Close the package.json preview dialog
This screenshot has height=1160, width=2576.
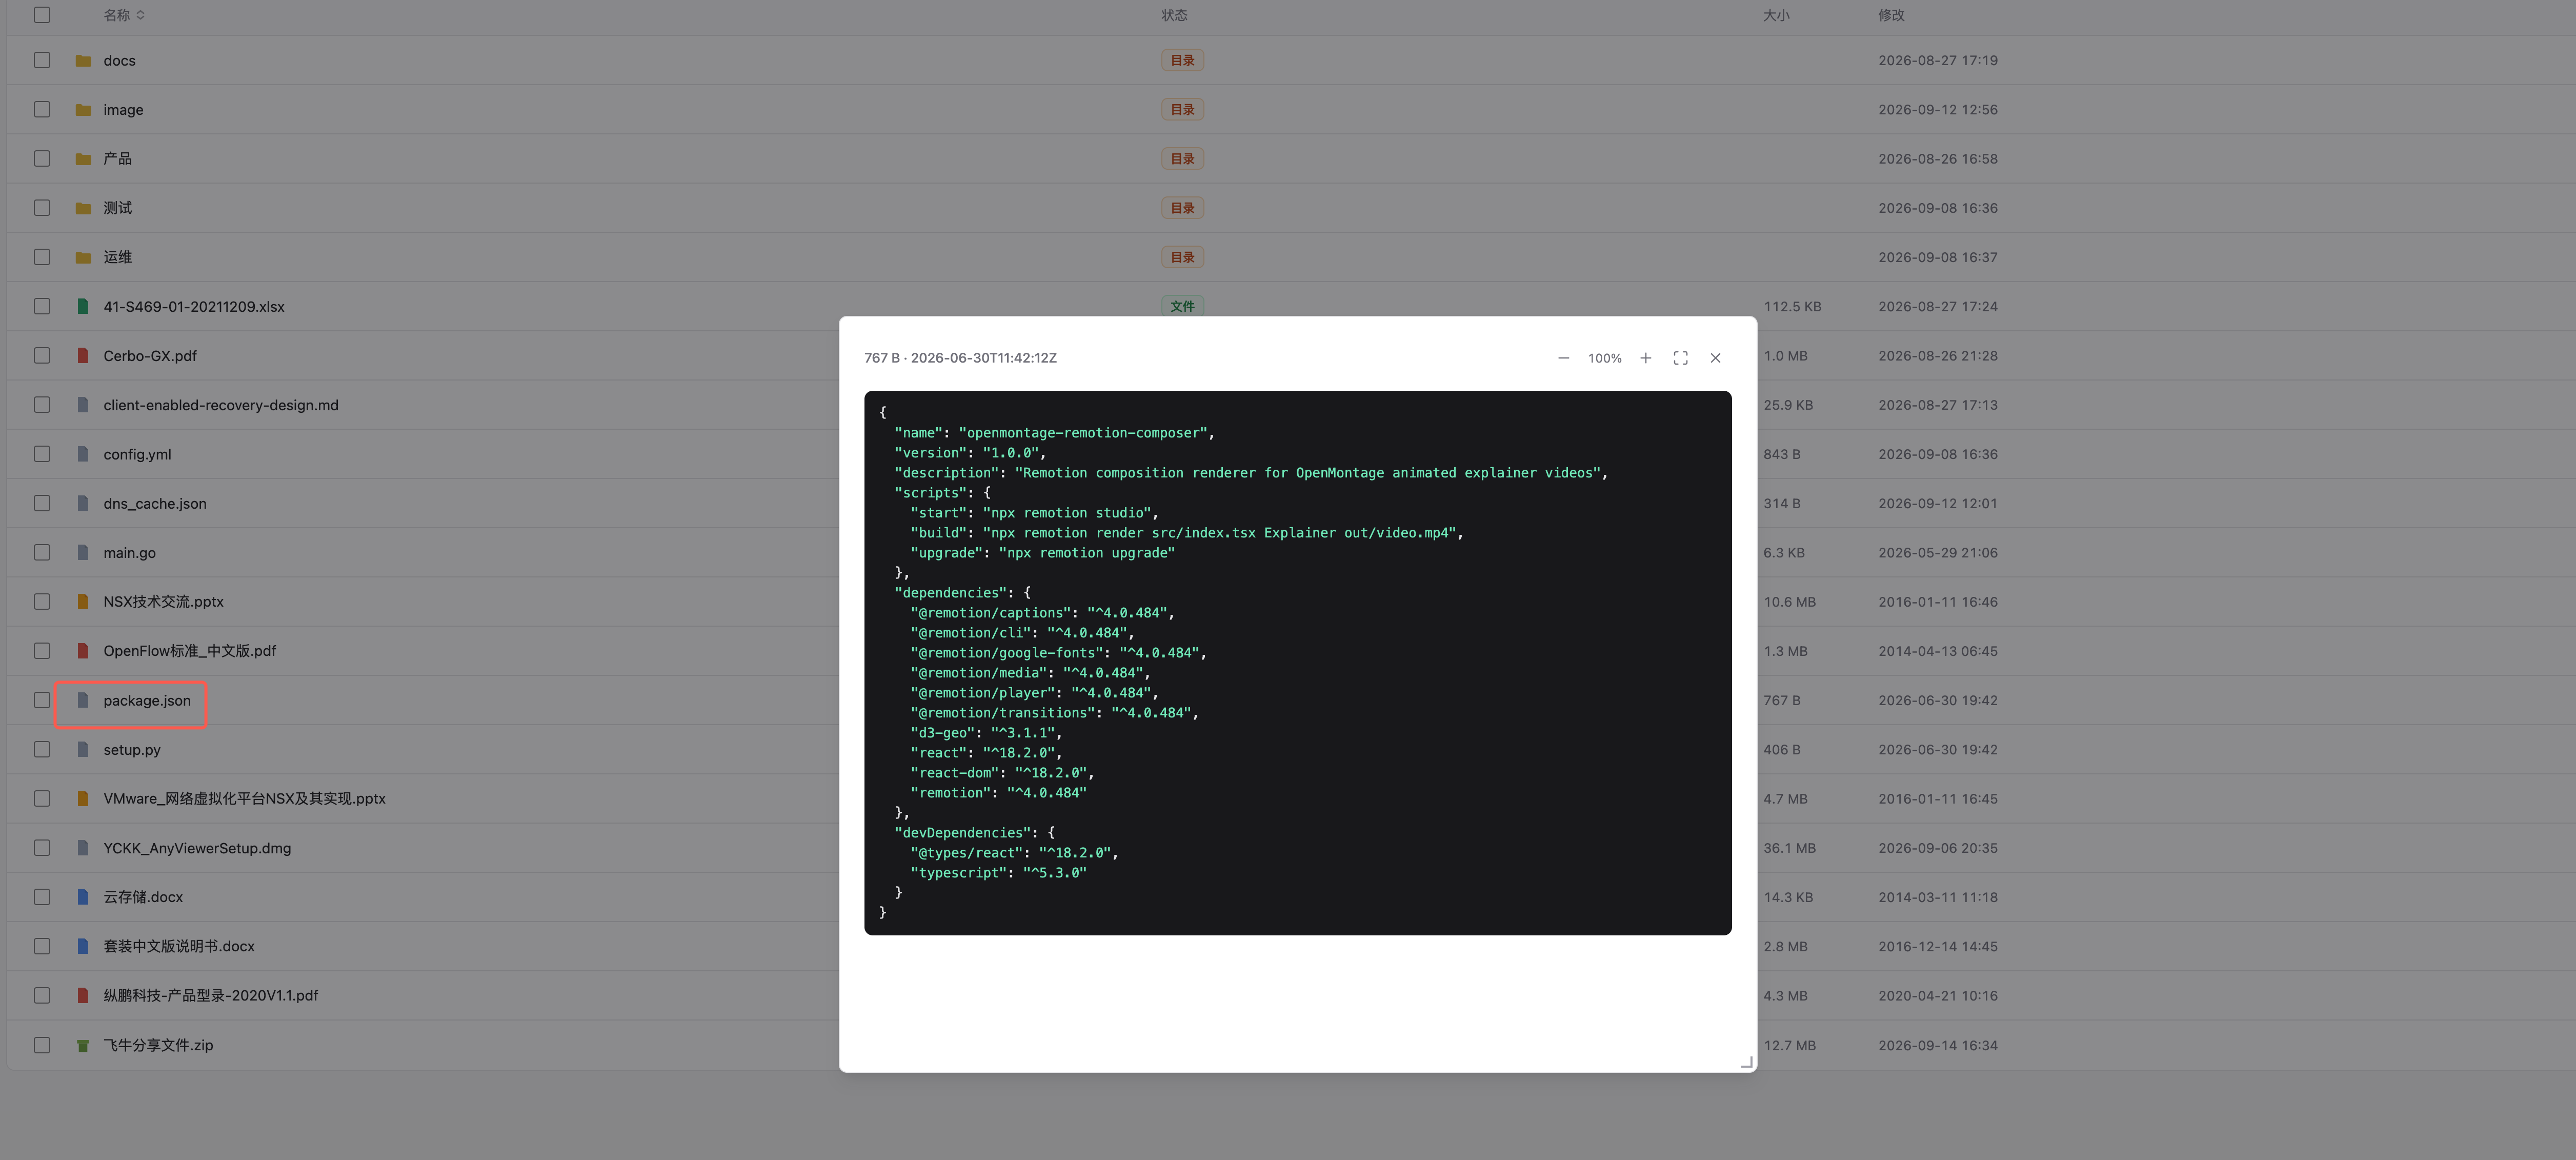[1715, 358]
